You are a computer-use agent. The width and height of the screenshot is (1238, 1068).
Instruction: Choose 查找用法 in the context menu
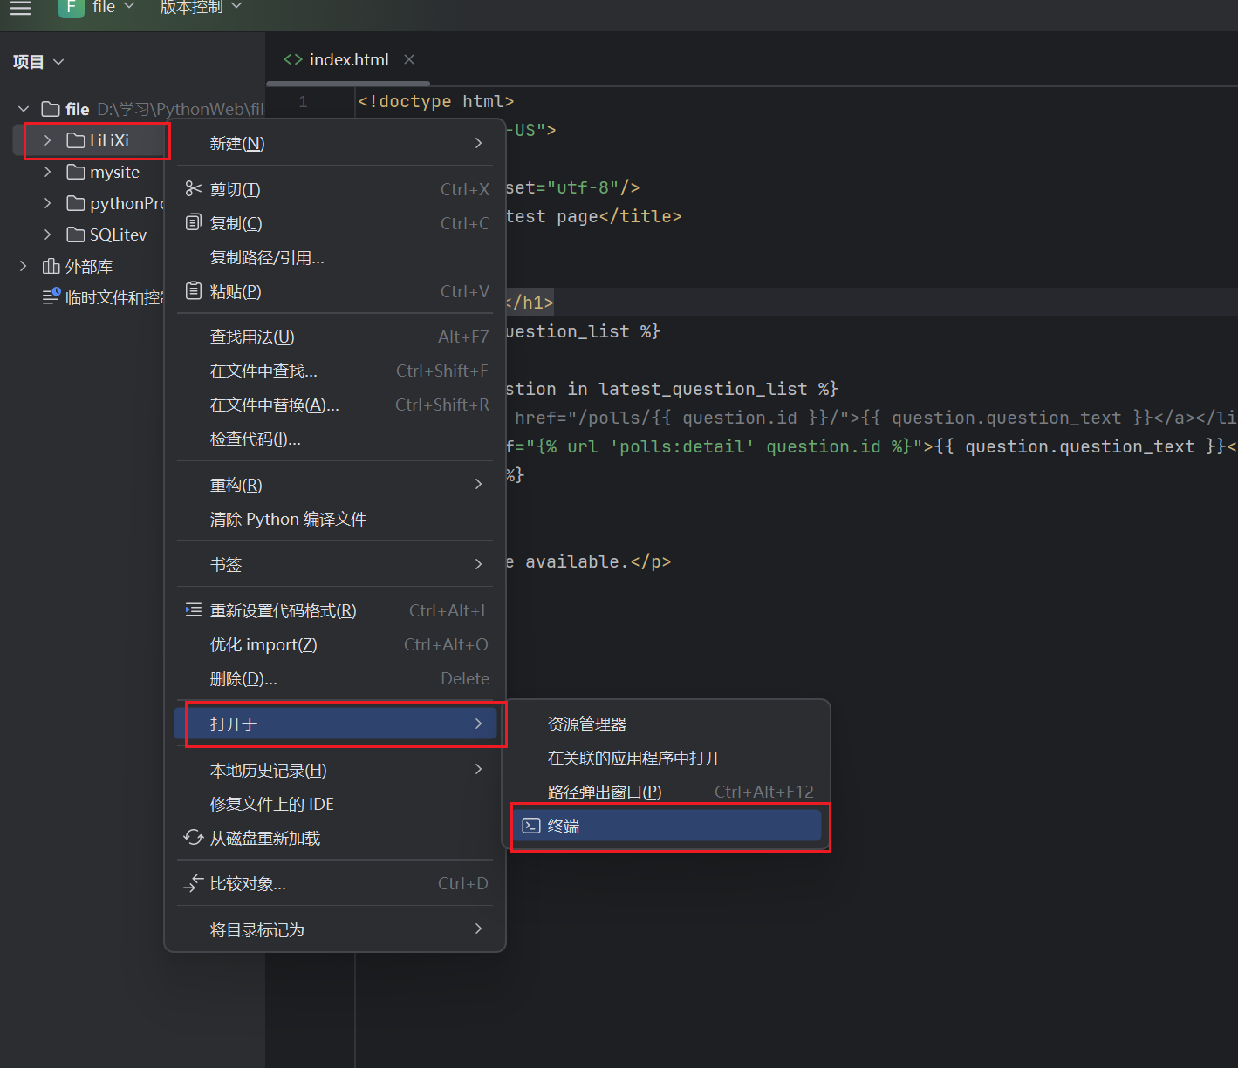pos(253,336)
